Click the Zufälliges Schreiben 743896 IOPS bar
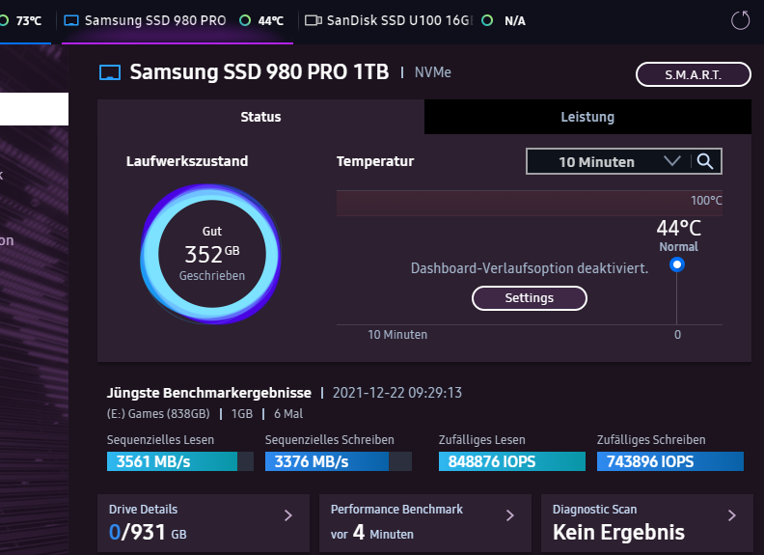Image resolution: width=764 pixels, height=555 pixels. click(x=670, y=461)
